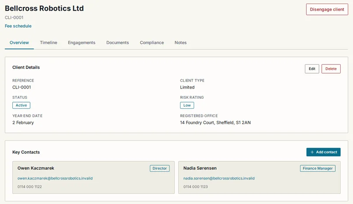Click the Bellcross Robotics Ltd heading
Image resolution: width=353 pixels, height=204 pixels.
click(45, 8)
